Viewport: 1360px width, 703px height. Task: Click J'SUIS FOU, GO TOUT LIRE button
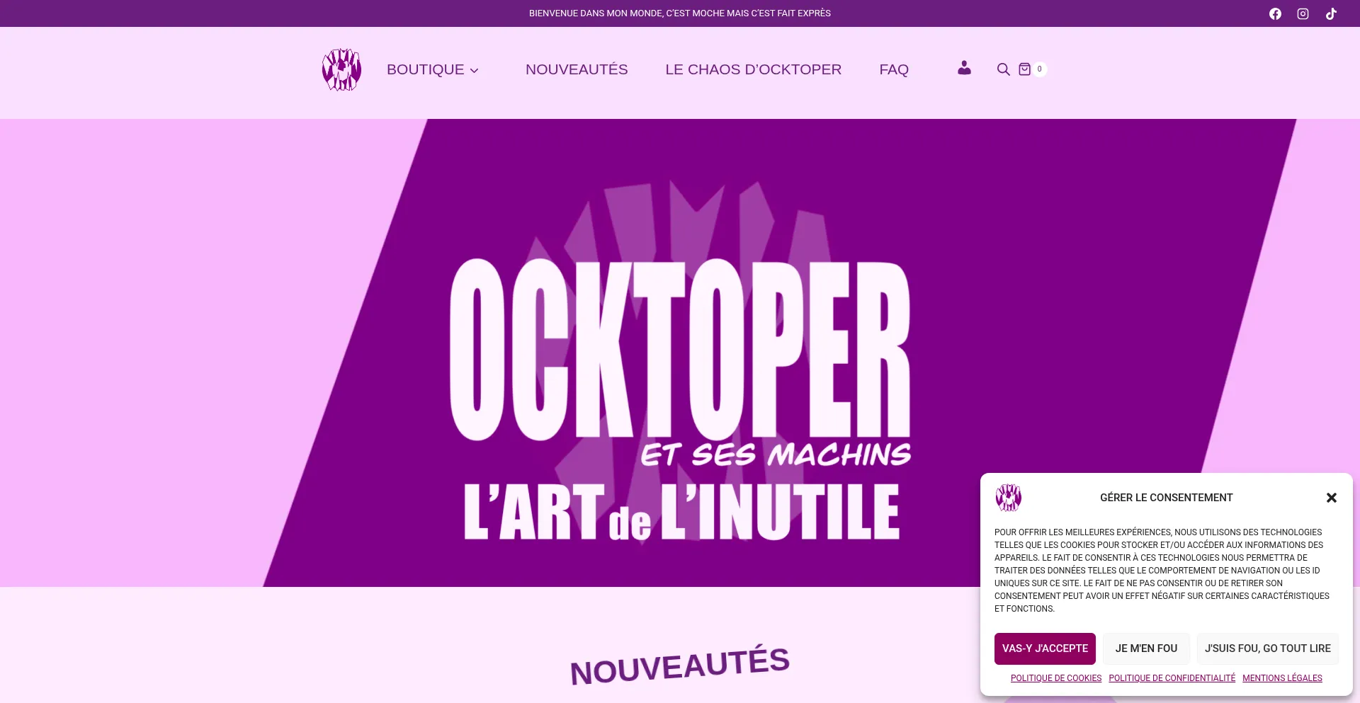point(1268,648)
